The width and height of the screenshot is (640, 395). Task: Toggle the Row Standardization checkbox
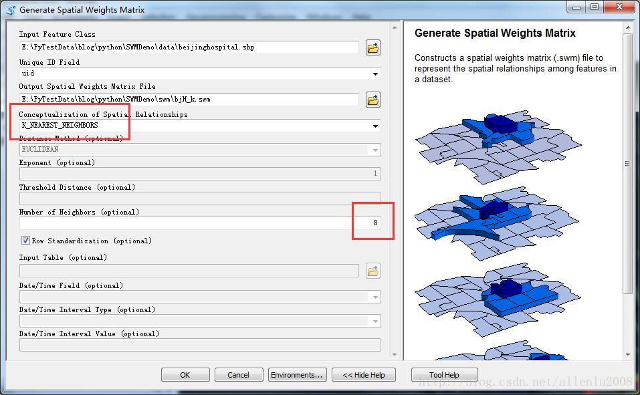point(25,241)
